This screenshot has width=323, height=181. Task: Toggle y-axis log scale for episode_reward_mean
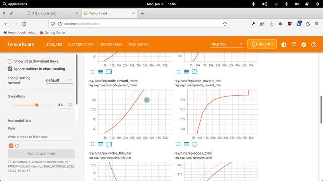coord(100,144)
